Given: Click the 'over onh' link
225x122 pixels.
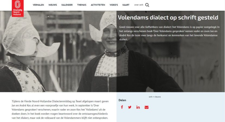Looking at the screenshot, I should pos(139,5).
